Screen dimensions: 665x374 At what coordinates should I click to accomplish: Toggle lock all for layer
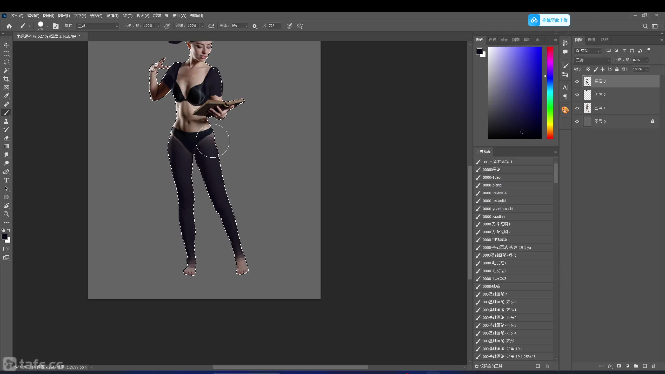[617, 69]
